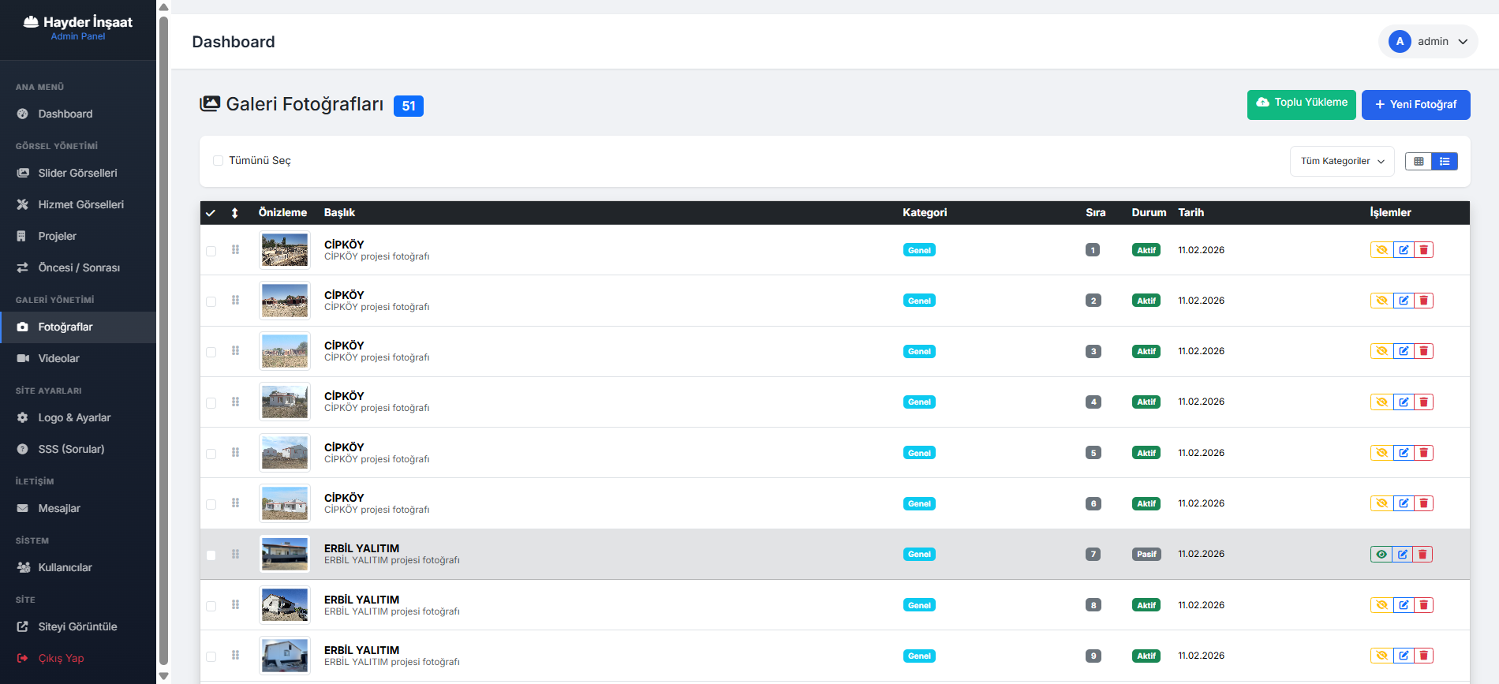Viewport: 1499px width, 684px height.
Task: Open the Tüm Kategoriler dropdown
Action: (x=1342, y=161)
